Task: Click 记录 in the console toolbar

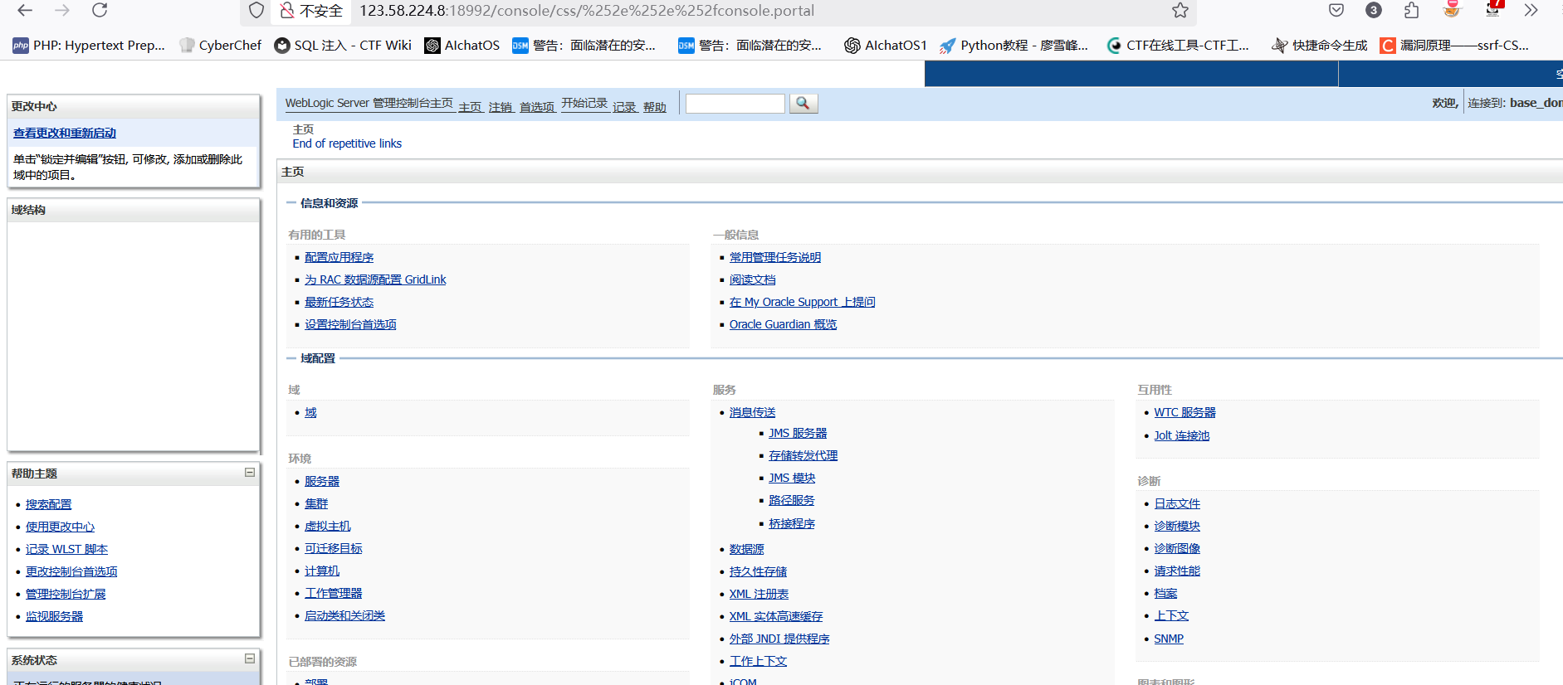Action: click(x=624, y=107)
